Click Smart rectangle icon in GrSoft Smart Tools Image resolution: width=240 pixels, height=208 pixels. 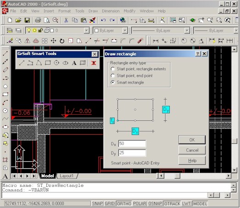click(x=48, y=63)
